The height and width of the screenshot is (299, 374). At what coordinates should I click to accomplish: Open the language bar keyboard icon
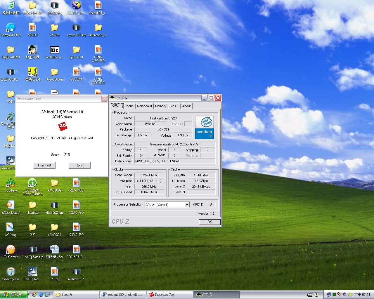[x=310, y=295]
